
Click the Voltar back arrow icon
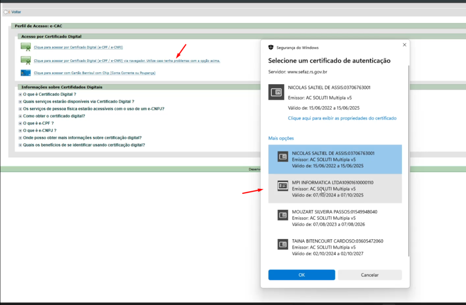pos(6,12)
